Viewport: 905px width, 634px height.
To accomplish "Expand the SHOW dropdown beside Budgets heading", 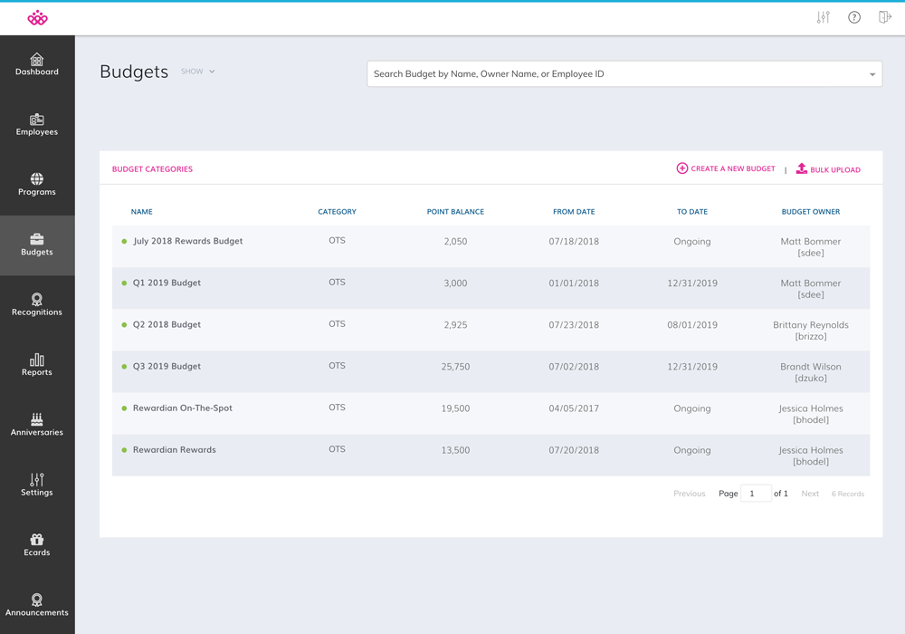I will coord(197,72).
